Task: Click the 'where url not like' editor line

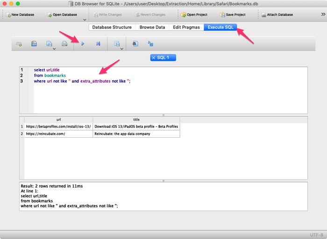Action: [82, 81]
